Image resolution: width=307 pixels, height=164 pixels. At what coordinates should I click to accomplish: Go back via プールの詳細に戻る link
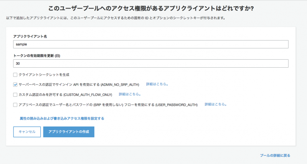point(275,156)
